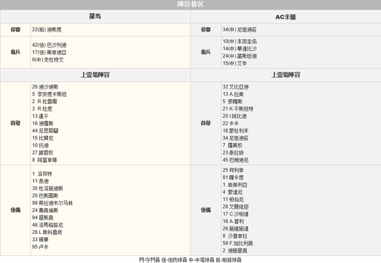Click Roma substitute 35 杜洛施迪斯
381x263 pixels.
click(x=48, y=188)
